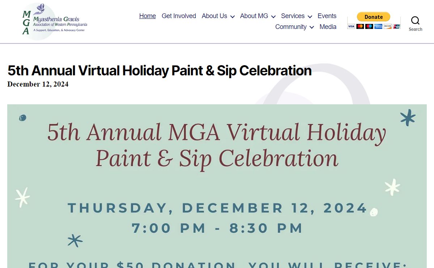
Task: Expand the Services submenu chevron
Action: click(x=310, y=16)
